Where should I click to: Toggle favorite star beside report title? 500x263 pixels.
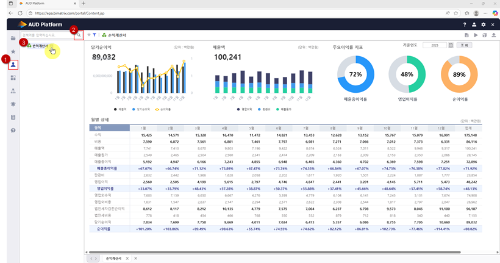pyautogui.click(x=89, y=35)
